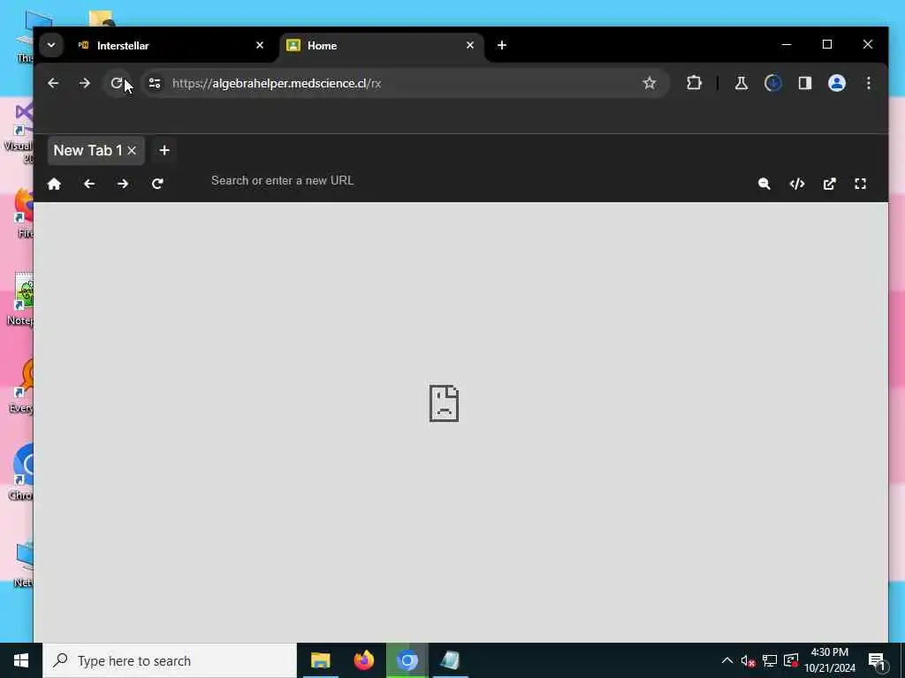Click Chrome's forward arrow button
The image size is (905, 678).
click(85, 84)
